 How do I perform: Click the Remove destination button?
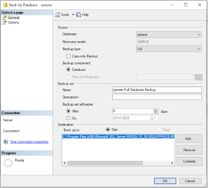click(x=189, y=150)
